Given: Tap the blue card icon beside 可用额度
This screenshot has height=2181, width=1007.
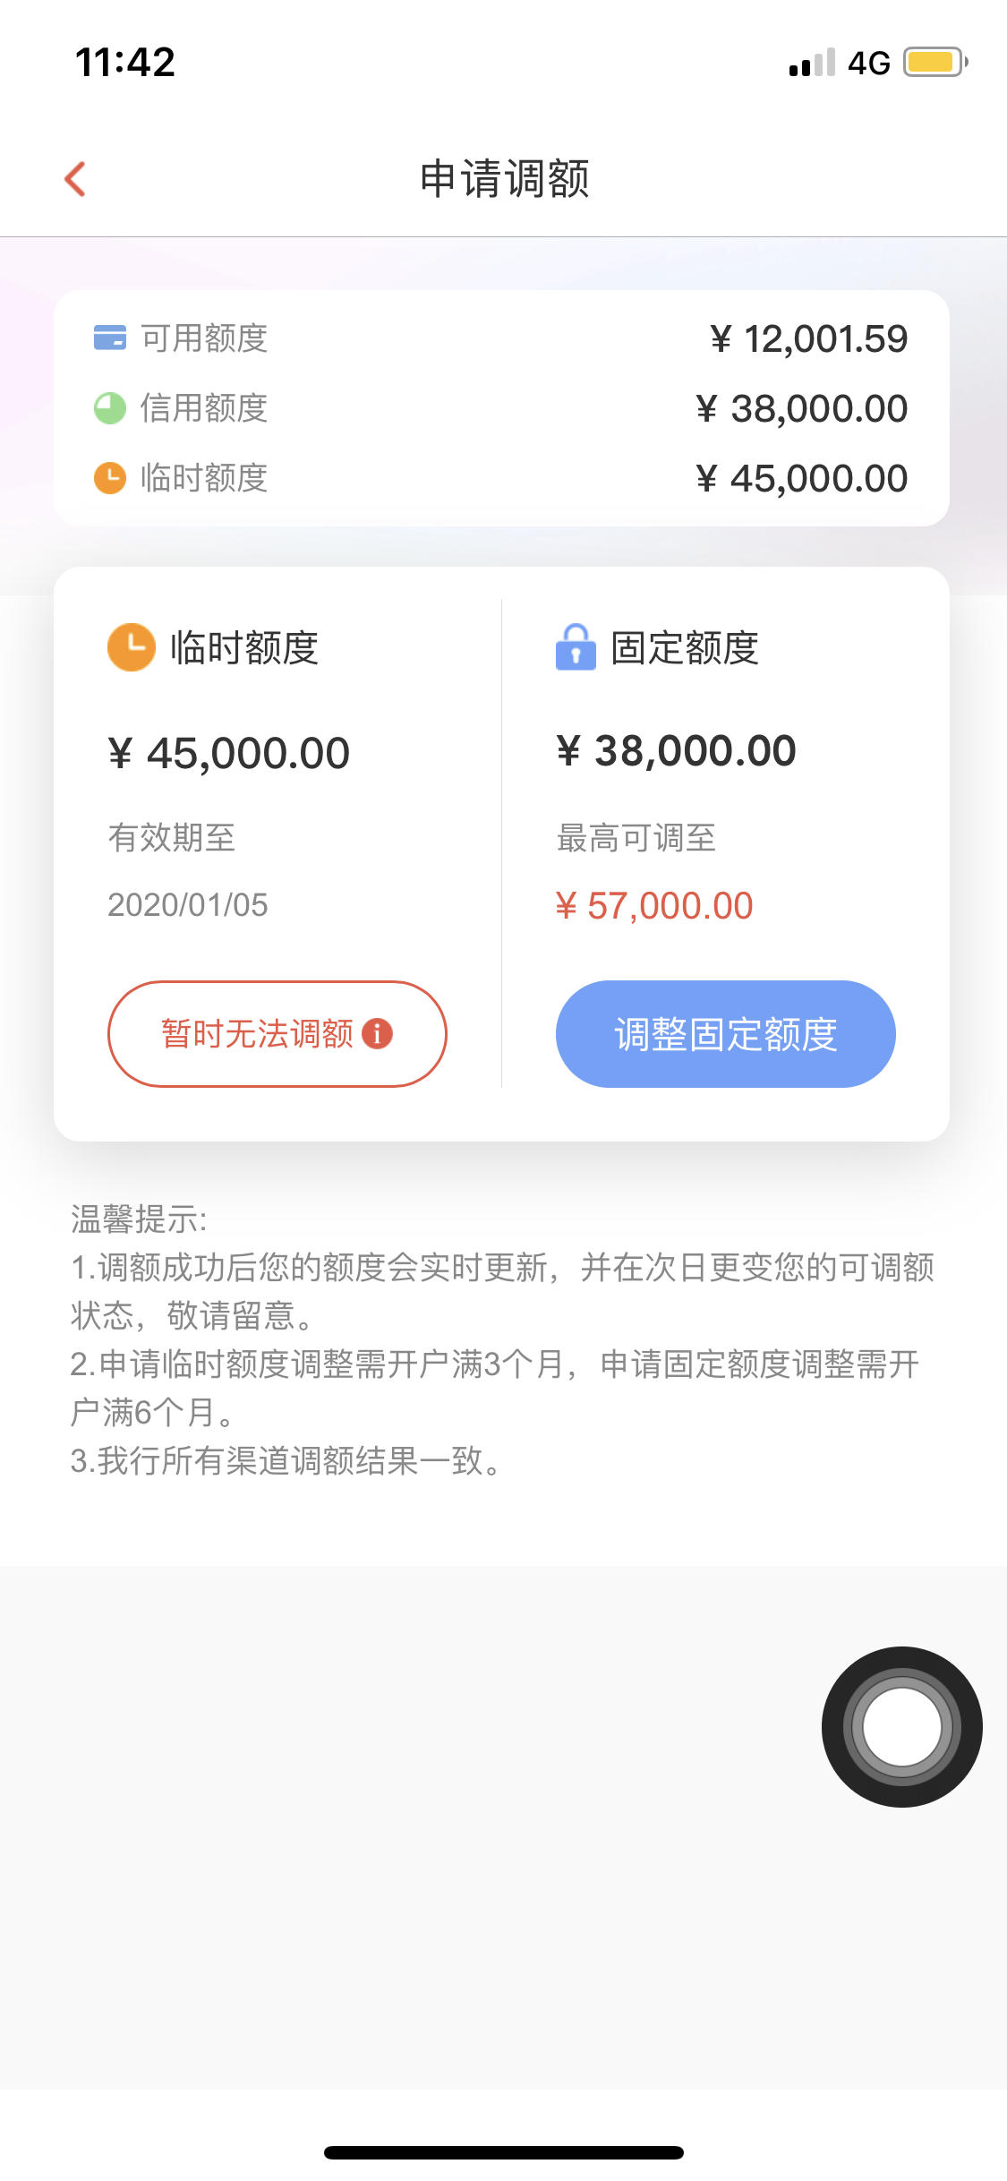Looking at the screenshot, I should coord(110,338).
